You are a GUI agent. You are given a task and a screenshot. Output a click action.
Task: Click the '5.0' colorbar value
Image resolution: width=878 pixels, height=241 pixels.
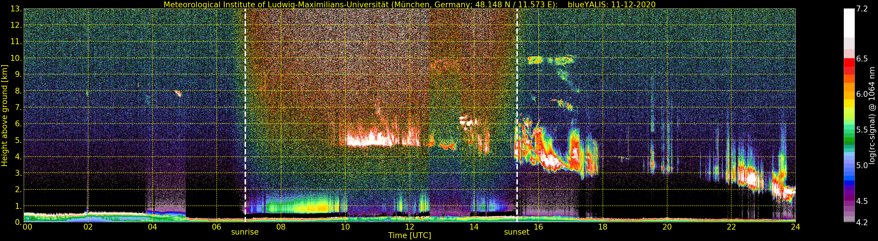[862, 165]
